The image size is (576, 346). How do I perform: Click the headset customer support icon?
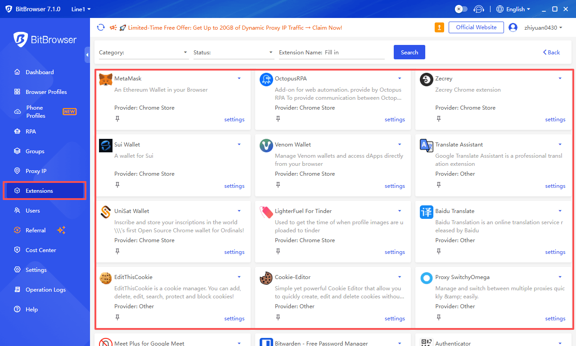tap(479, 9)
